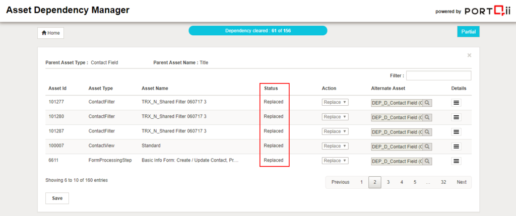The image size is (516, 216).
Task: Search alternate asset for asset 101277
Action: coord(427,103)
